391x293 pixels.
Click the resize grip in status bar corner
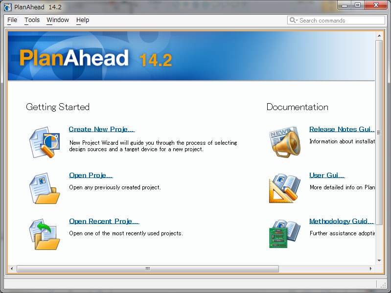click(x=383, y=285)
